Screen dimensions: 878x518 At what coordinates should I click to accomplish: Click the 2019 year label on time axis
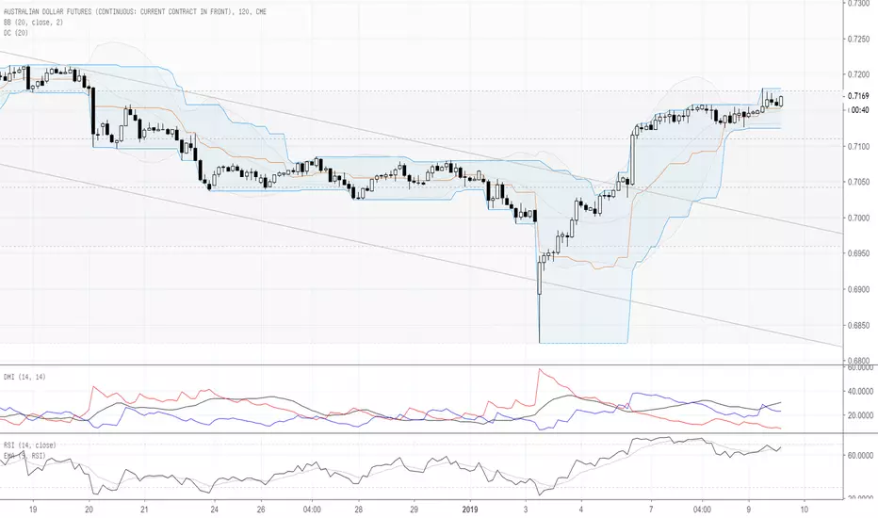pos(470,510)
